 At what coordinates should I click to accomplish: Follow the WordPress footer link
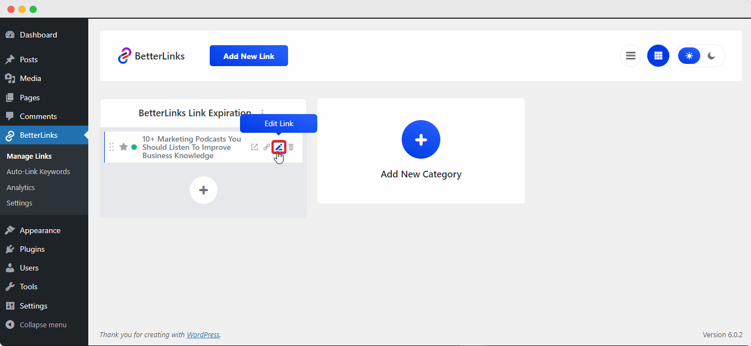[x=203, y=334]
